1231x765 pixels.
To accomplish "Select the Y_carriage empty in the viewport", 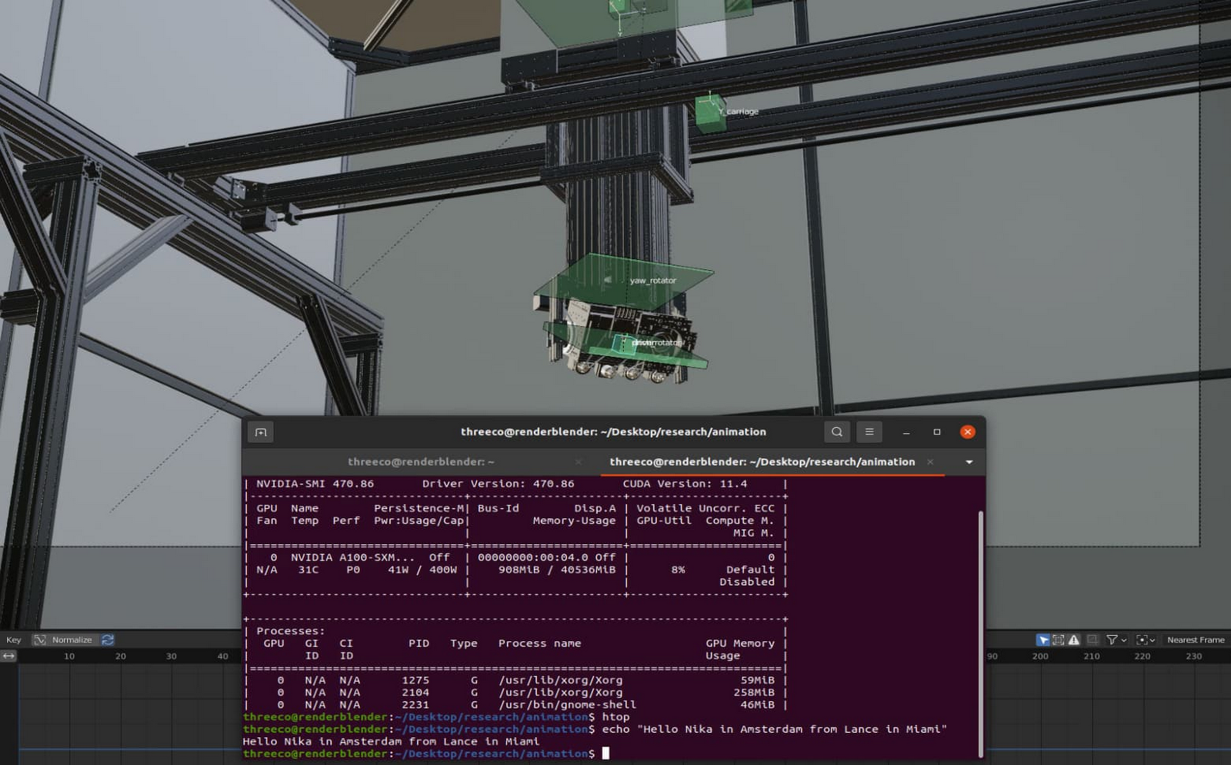I will [x=710, y=112].
